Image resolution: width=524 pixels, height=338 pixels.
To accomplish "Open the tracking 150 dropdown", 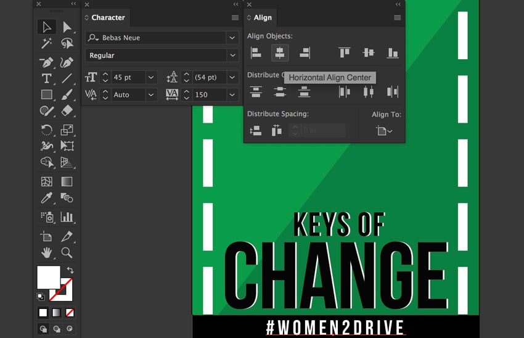I will (x=232, y=94).
